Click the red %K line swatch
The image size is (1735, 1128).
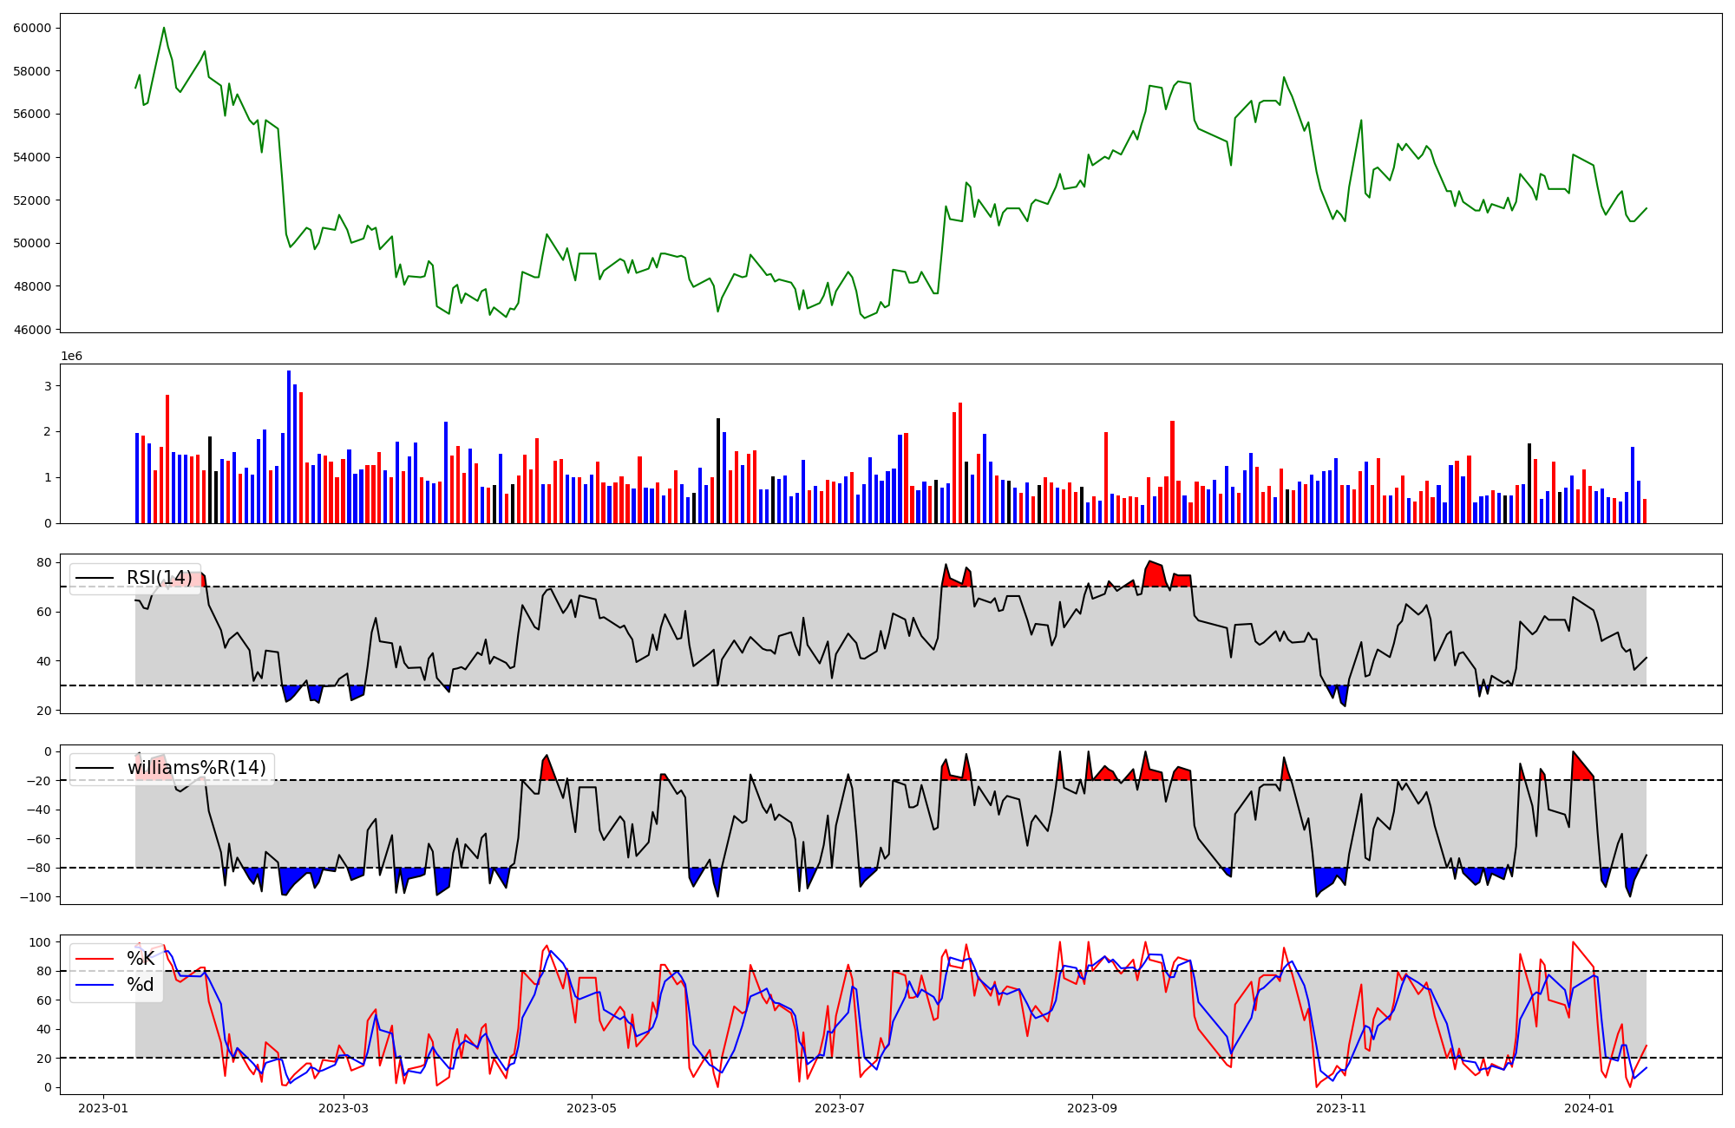tap(95, 959)
